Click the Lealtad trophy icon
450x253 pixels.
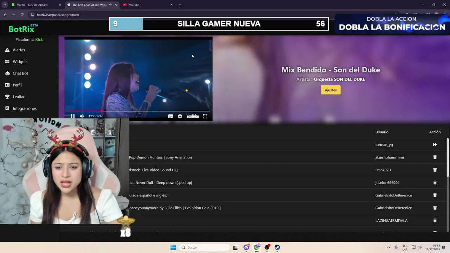(x=7, y=97)
